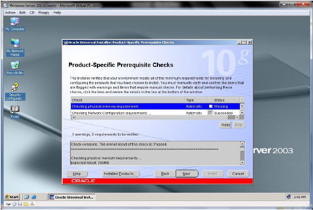Image resolution: width=313 pixels, height=210 pixels.
Task: Click the Stop button
Action: [x=238, y=125]
